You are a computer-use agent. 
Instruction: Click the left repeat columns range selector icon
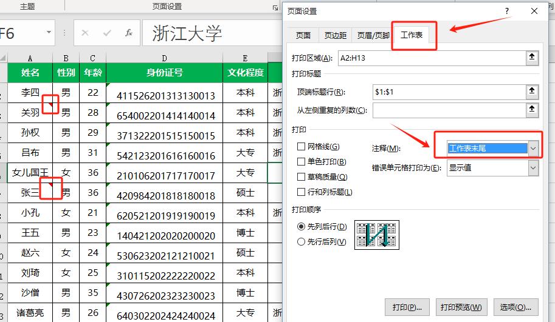[532, 110]
